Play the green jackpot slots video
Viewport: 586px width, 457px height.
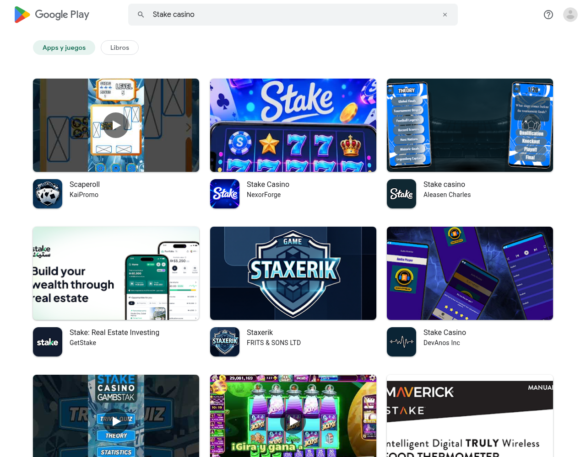293,421
